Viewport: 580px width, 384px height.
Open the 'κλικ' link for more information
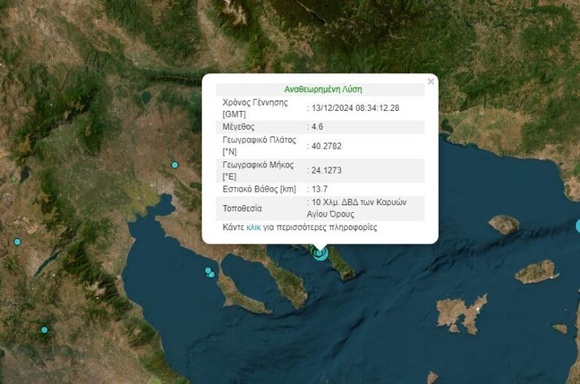[x=254, y=227]
